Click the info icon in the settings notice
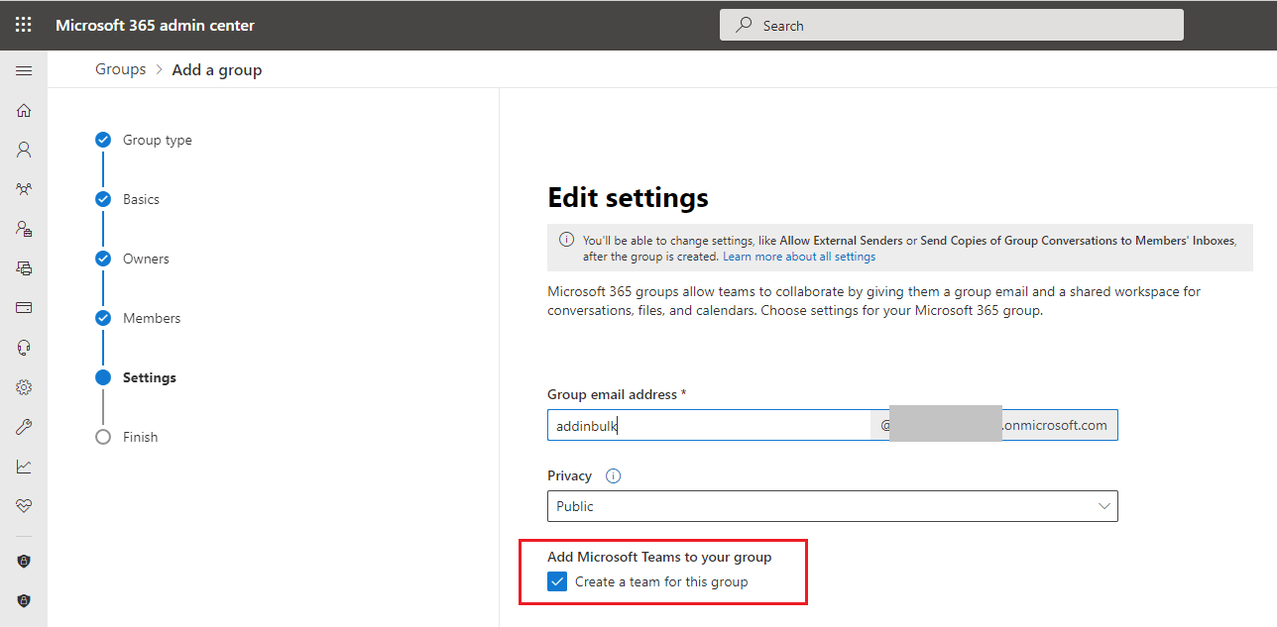Viewport: 1277px width, 627px height. tap(566, 240)
